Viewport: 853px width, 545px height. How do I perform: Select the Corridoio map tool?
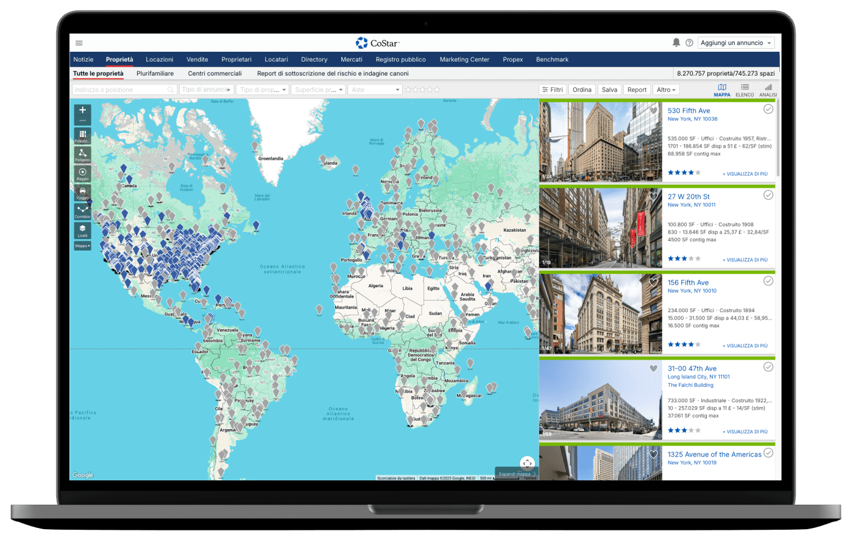(82, 211)
